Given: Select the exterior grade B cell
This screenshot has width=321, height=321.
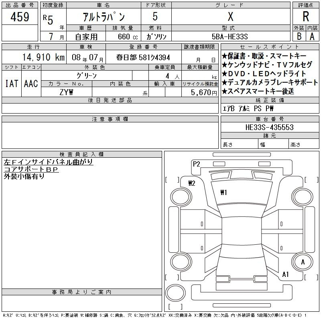Looking at the screenshot, I should 299,36.
